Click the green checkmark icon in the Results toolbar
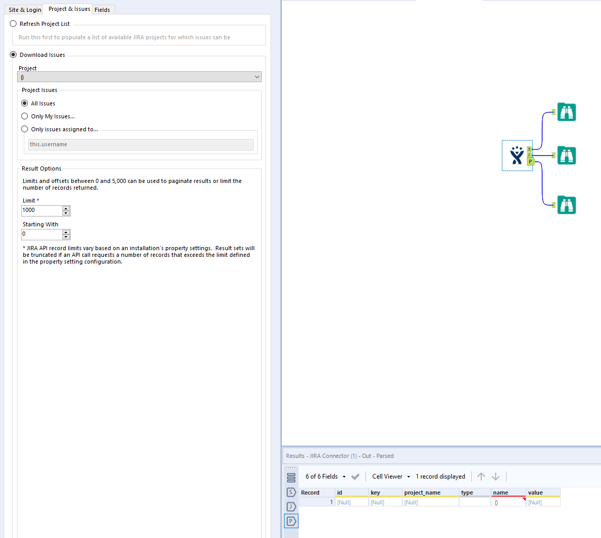This screenshot has height=538, width=601. (x=355, y=476)
